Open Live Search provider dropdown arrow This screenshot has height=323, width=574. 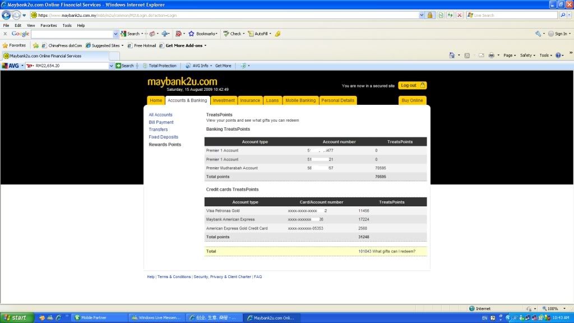(568, 15)
